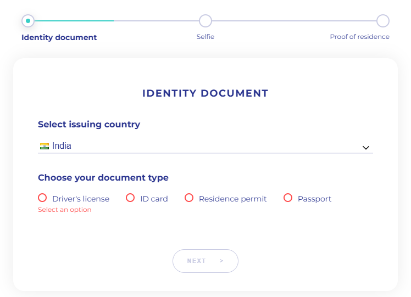Click the India flag icon
The image size is (411, 297).
click(45, 146)
